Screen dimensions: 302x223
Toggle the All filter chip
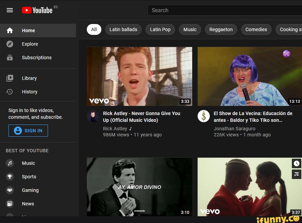[94, 29]
